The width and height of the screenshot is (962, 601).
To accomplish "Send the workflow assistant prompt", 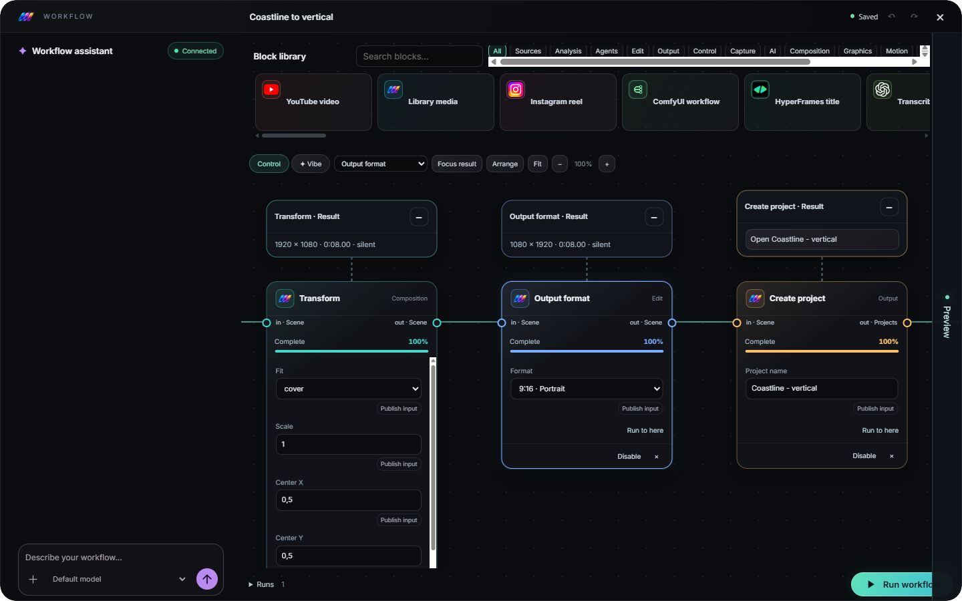I will pos(207,579).
